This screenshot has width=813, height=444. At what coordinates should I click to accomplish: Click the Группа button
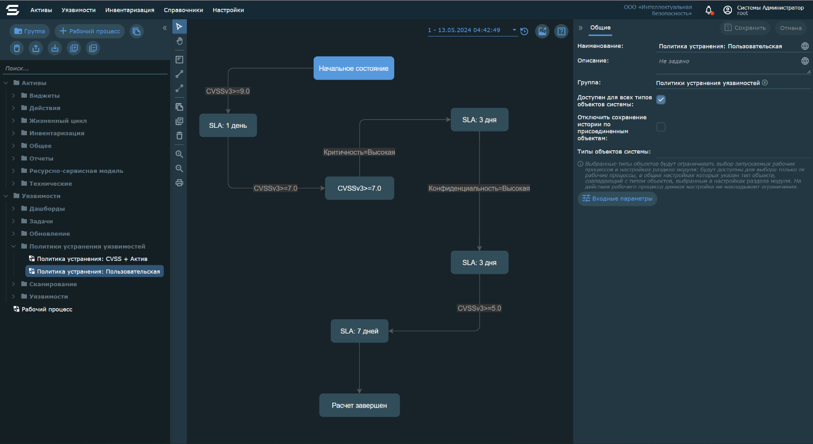[x=30, y=31]
